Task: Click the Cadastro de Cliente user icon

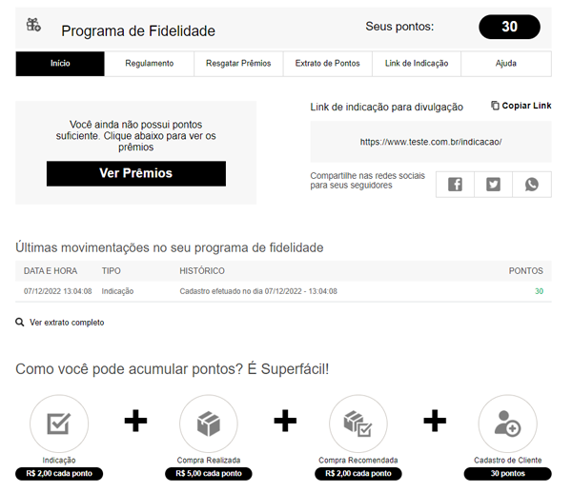Action: point(508,423)
